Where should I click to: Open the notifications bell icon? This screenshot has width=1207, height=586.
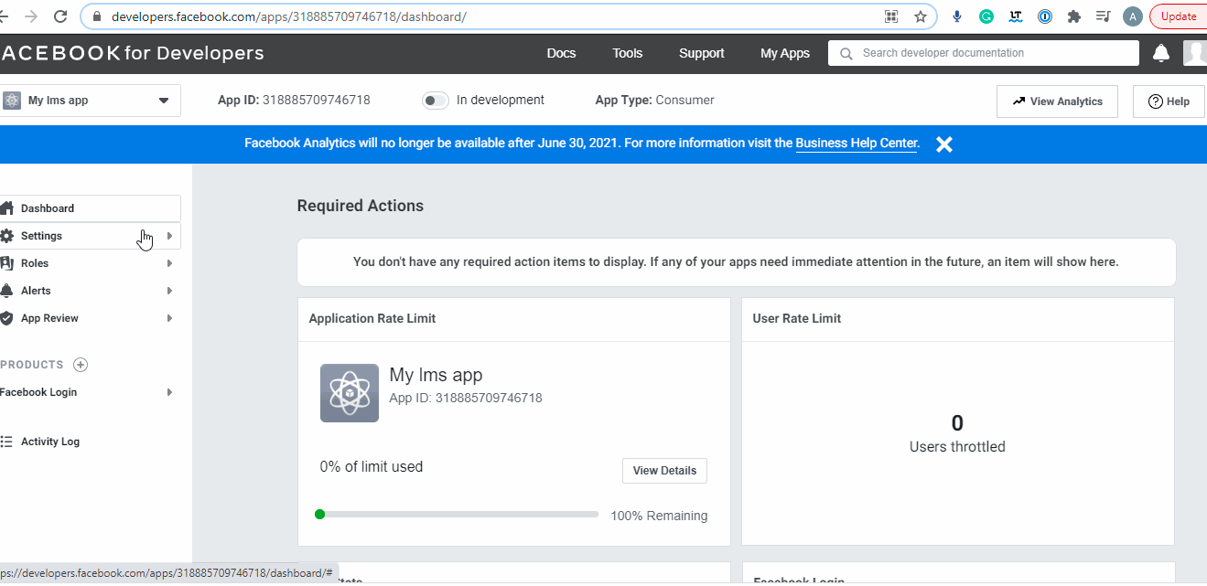[1161, 53]
